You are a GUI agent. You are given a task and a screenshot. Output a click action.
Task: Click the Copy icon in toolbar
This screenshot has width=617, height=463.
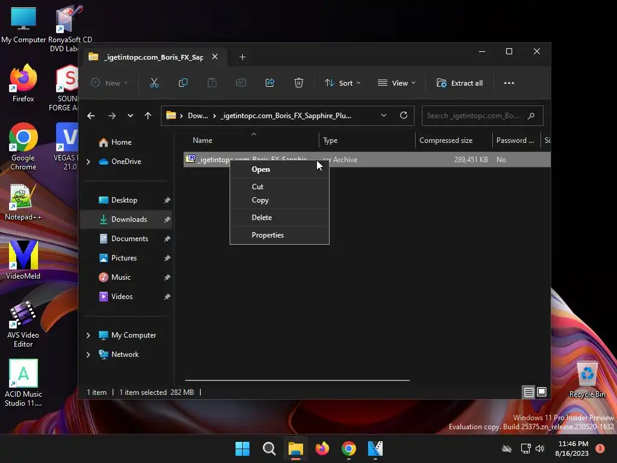(x=183, y=83)
